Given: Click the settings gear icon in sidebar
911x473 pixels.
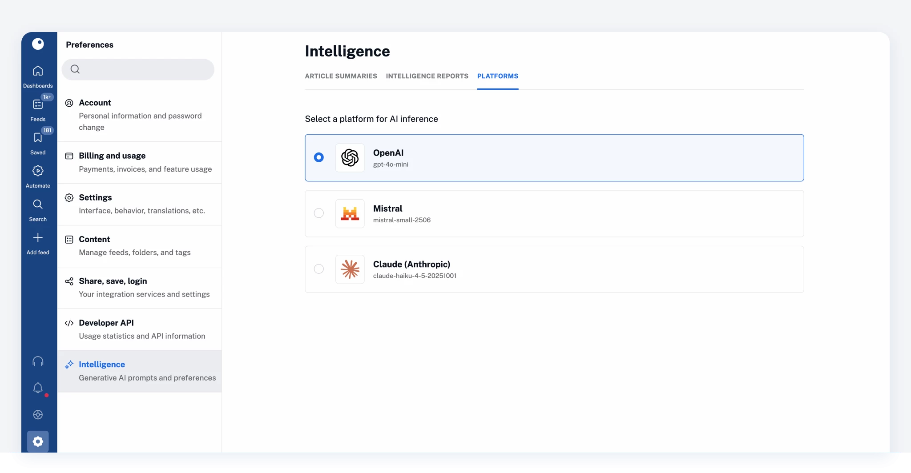Looking at the screenshot, I should (38, 441).
